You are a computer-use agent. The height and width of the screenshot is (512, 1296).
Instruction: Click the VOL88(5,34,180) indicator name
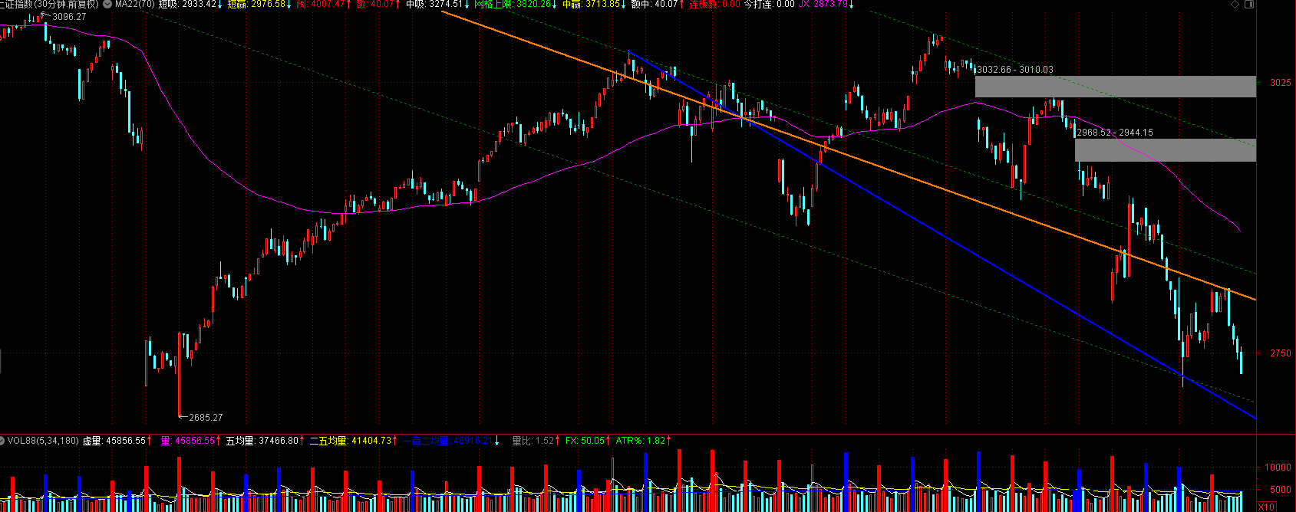pos(43,441)
